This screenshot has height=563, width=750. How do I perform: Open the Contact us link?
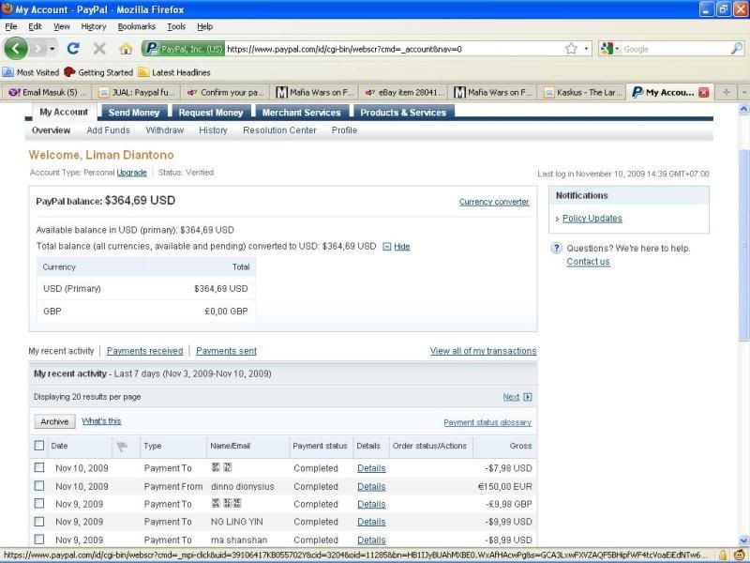coord(588,262)
